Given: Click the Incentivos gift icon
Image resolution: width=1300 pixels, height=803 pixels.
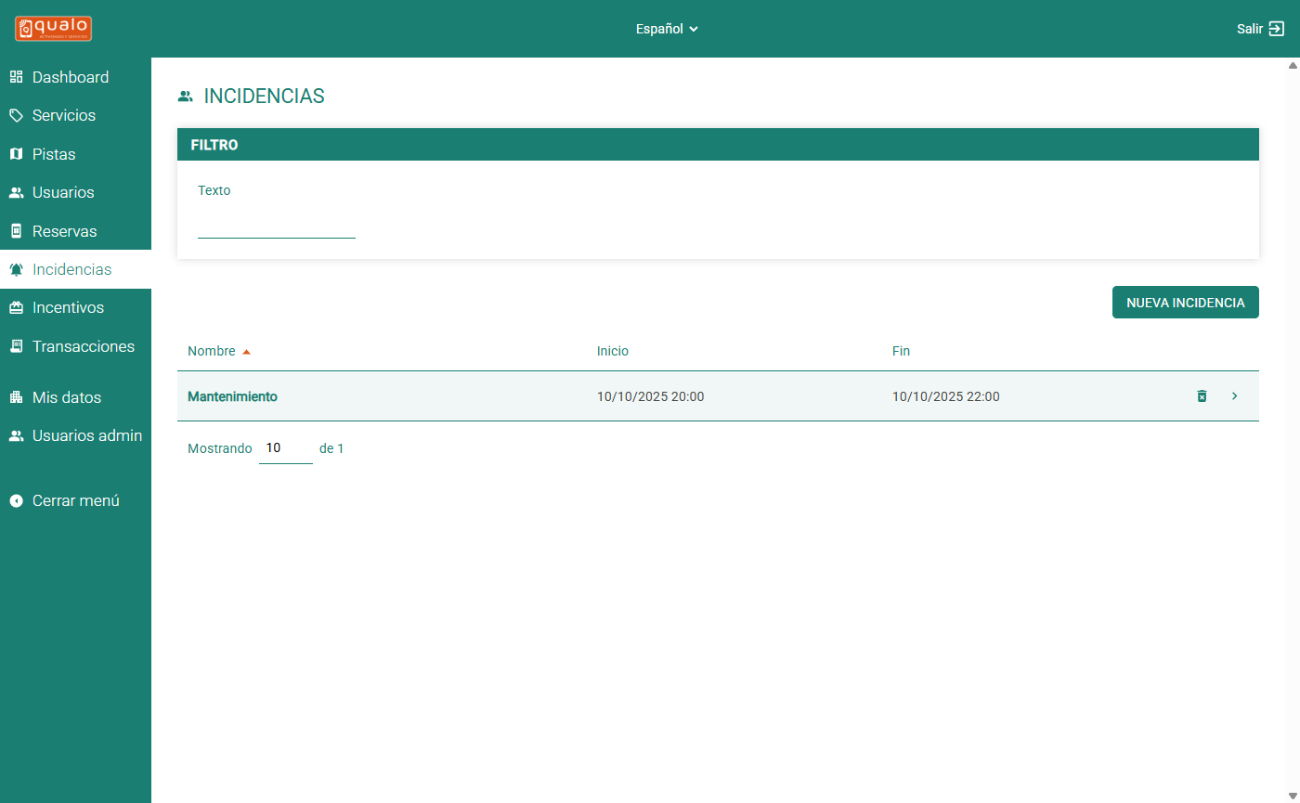Looking at the screenshot, I should coord(16,308).
